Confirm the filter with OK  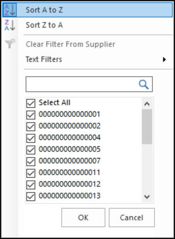click(x=83, y=218)
